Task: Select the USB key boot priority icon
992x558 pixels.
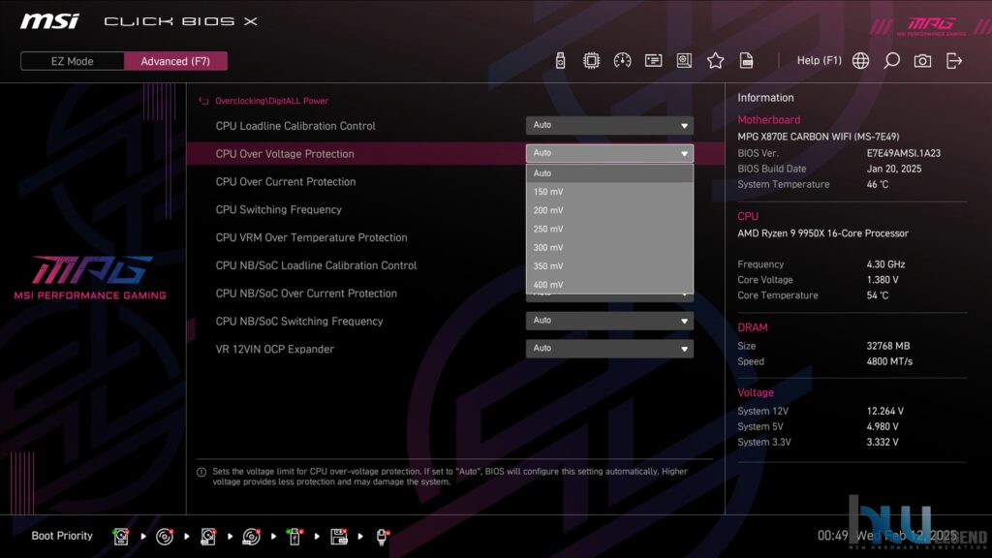Action: pos(294,537)
